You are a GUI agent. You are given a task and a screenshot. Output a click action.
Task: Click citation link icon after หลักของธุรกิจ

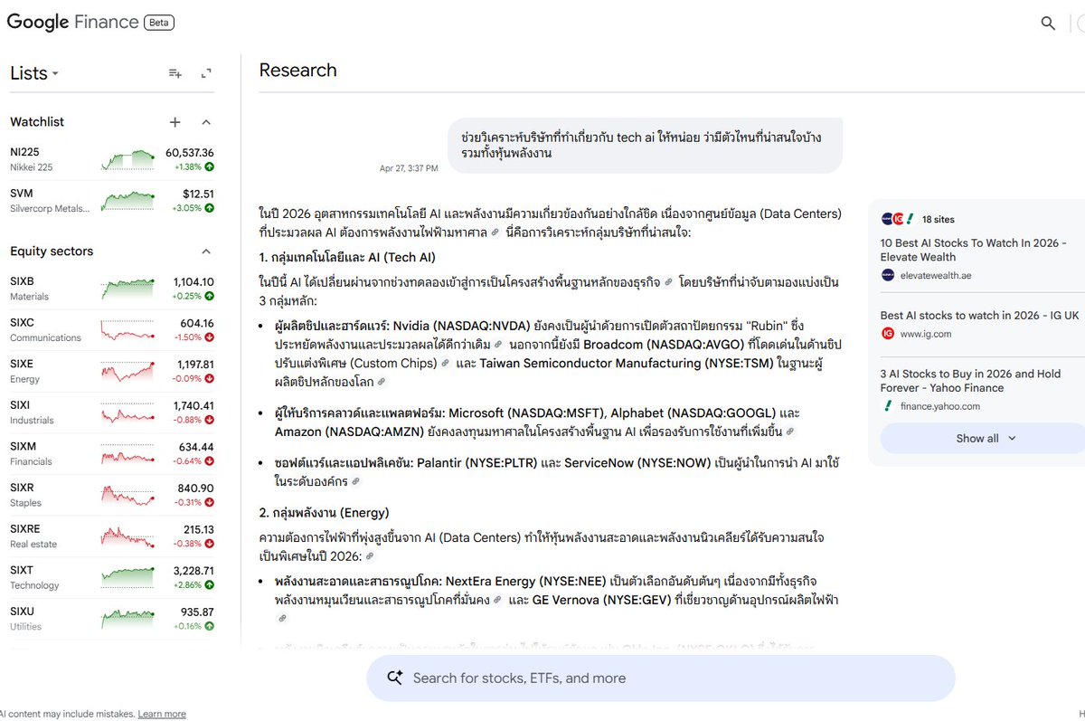[x=668, y=282]
